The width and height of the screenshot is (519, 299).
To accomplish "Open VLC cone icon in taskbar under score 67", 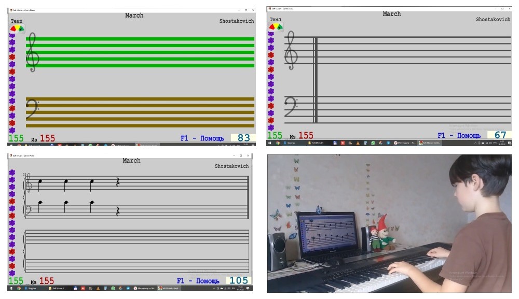I will 358,143.
